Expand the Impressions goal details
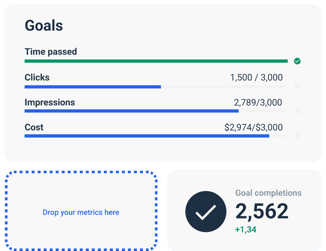Viewport: 326px width, 251px height. click(x=50, y=102)
